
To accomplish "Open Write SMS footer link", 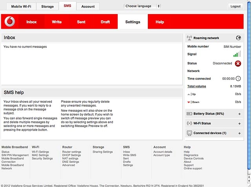I will pyautogui.click(x=129, y=155).
